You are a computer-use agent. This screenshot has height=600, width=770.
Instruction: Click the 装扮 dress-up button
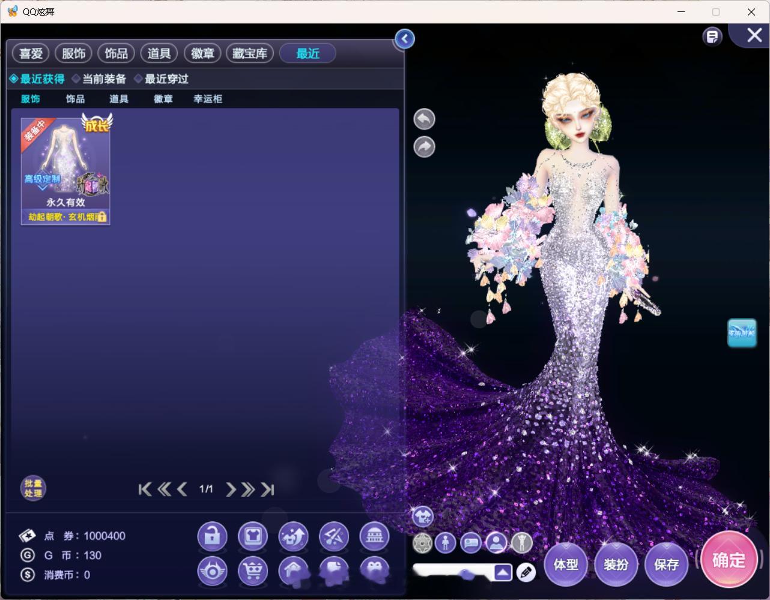(616, 565)
